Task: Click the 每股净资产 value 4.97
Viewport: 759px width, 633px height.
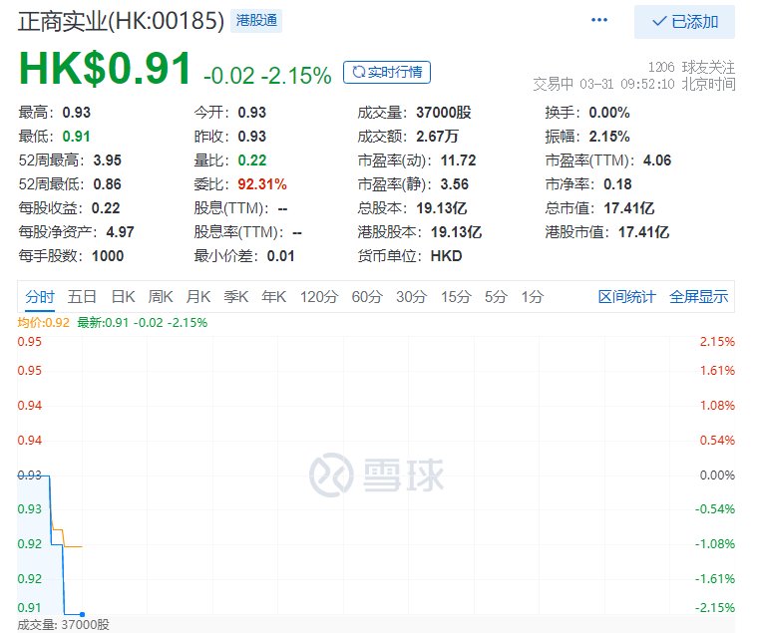Action: [120, 232]
